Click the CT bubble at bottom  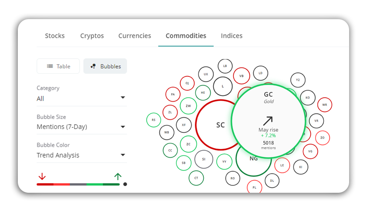coord(196,178)
